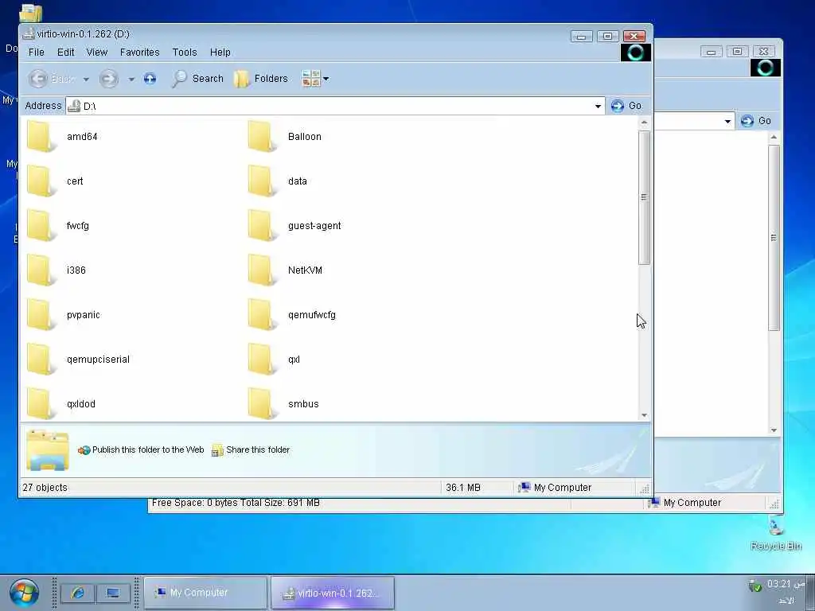Select the guest-agent folder icon
Viewport: 815px width, 611px height.
(x=261, y=225)
